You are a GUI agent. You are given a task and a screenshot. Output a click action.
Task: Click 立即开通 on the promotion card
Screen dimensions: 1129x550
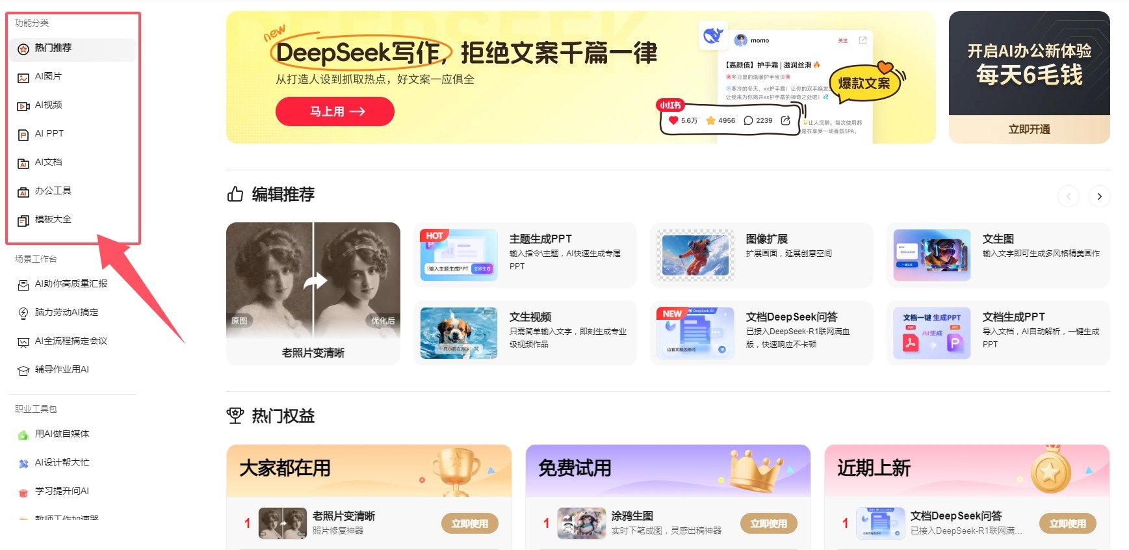[1029, 129]
